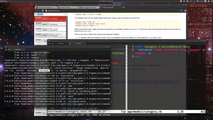
Task: Select the highlighted red validates search result
Action: coord(50,19)
